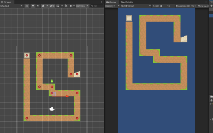
Task: Click stairs tile in Game view
Action: pos(184,39)
